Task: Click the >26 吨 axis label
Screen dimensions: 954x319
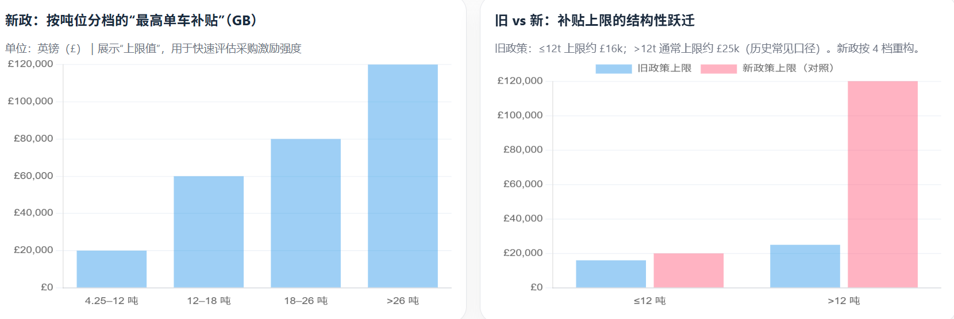Action: [403, 301]
